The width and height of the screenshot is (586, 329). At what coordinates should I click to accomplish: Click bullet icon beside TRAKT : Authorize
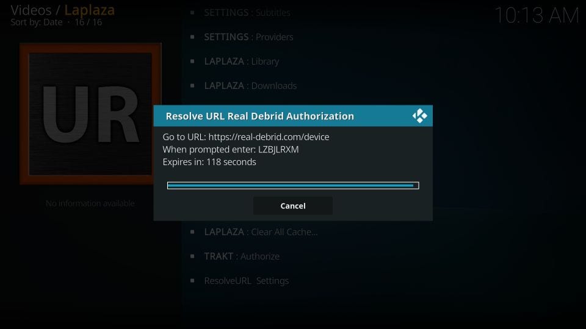[192, 256]
